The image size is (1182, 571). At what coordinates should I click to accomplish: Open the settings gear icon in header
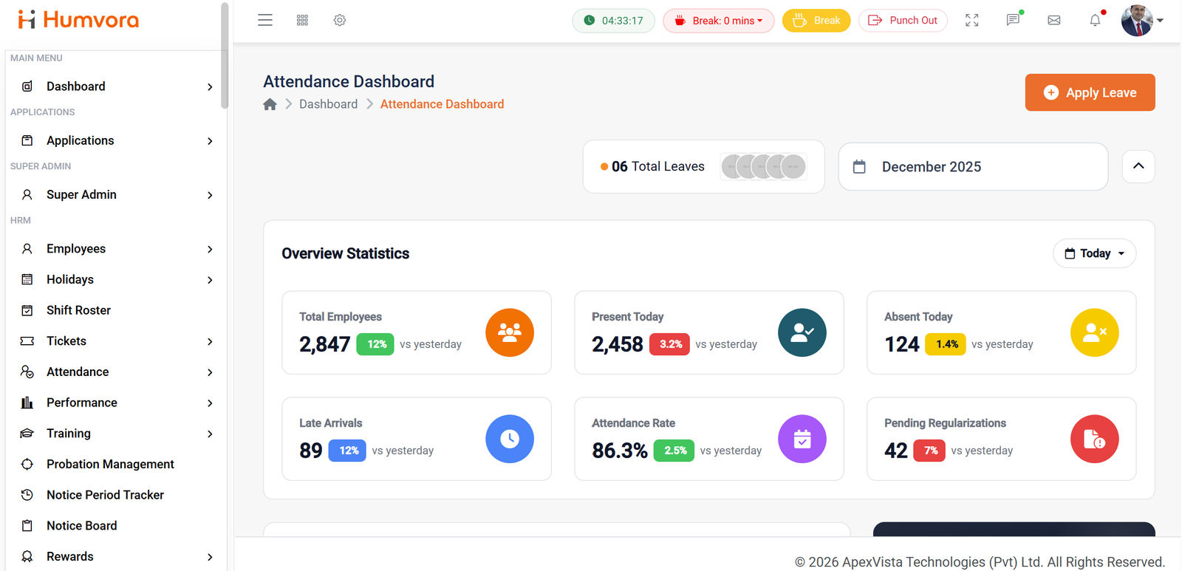[340, 21]
